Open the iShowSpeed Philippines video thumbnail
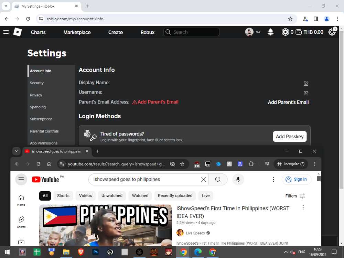Image resolution: width=344 pixels, height=258 pixels. click(x=105, y=225)
